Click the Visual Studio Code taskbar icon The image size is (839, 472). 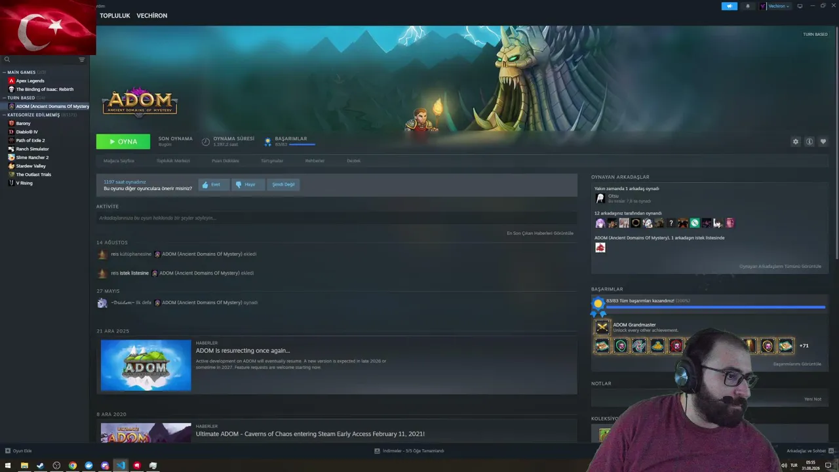click(x=121, y=465)
